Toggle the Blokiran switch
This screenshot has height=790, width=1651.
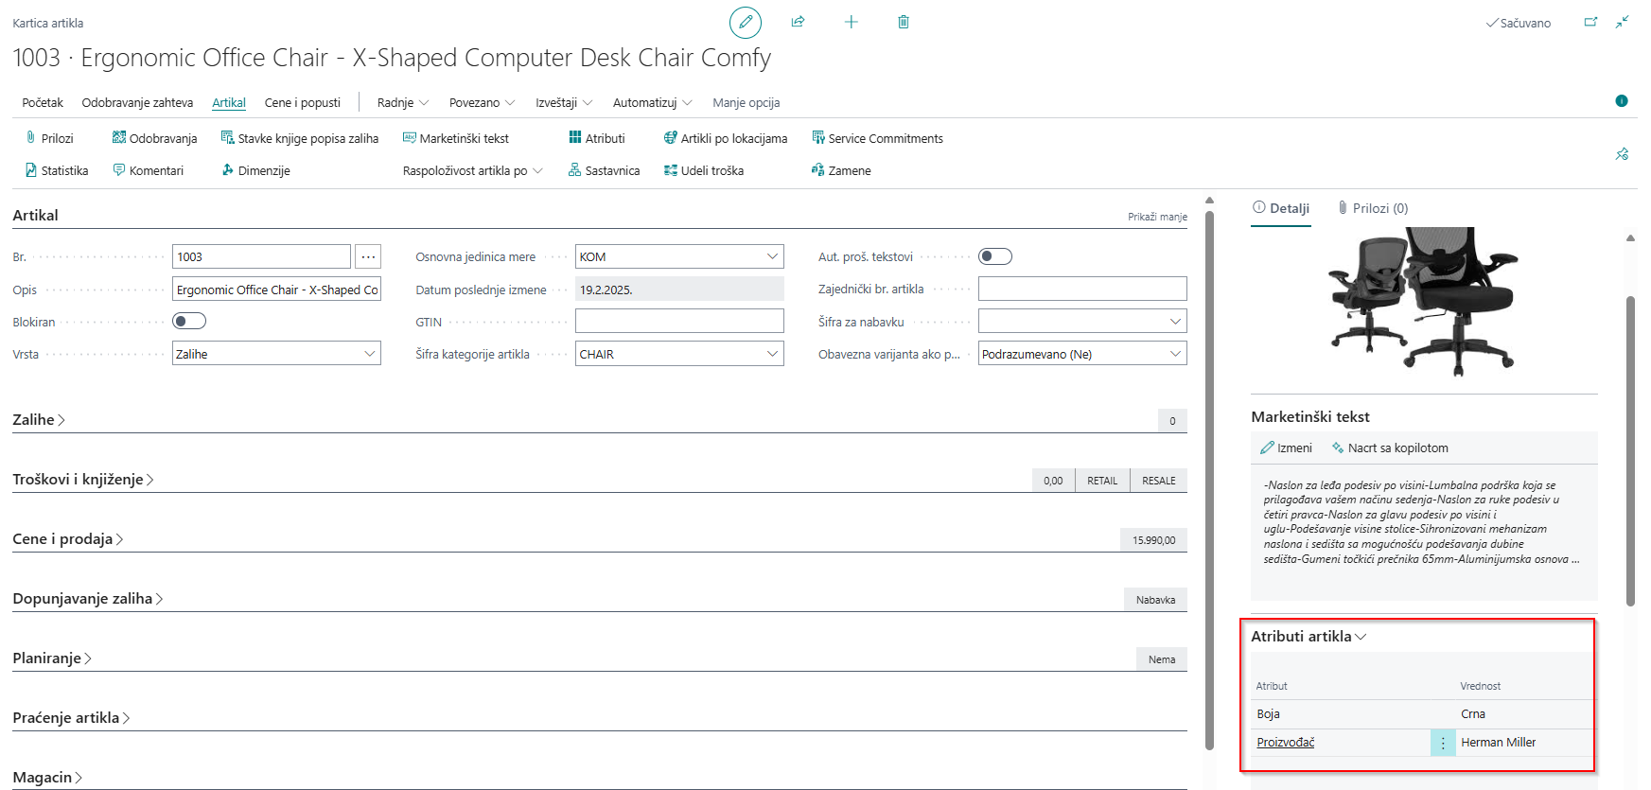[188, 321]
